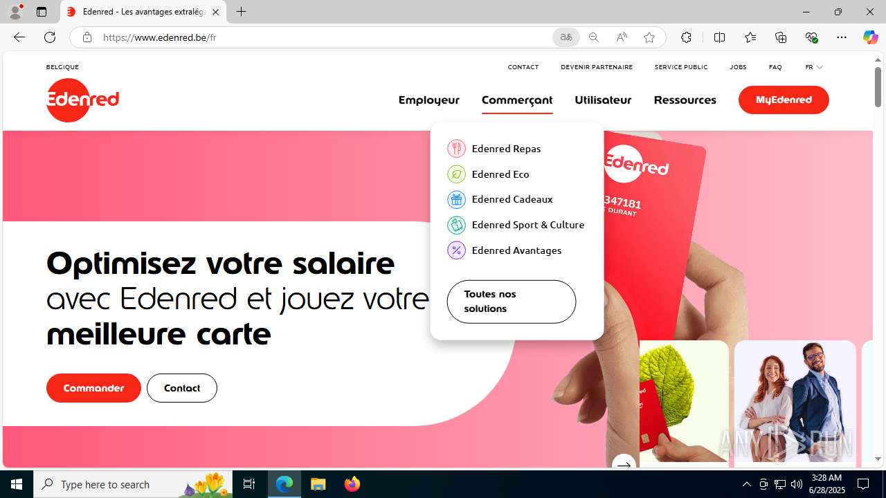Open the top CONTACT link
The image size is (886, 498).
(x=523, y=67)
